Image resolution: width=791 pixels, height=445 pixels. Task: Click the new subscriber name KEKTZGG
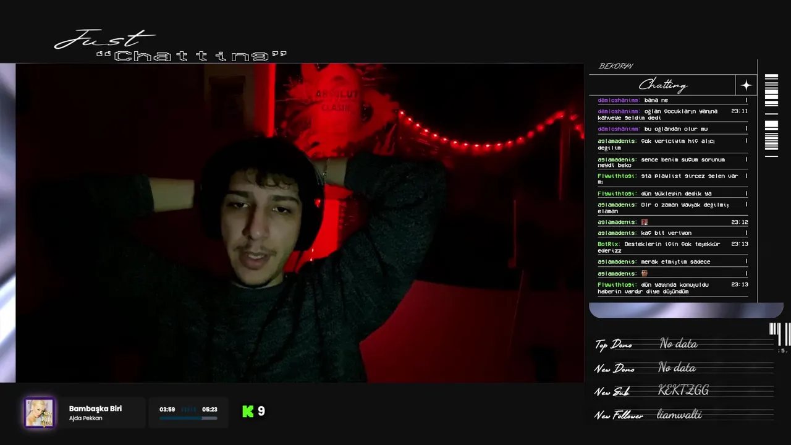point(683,390)
